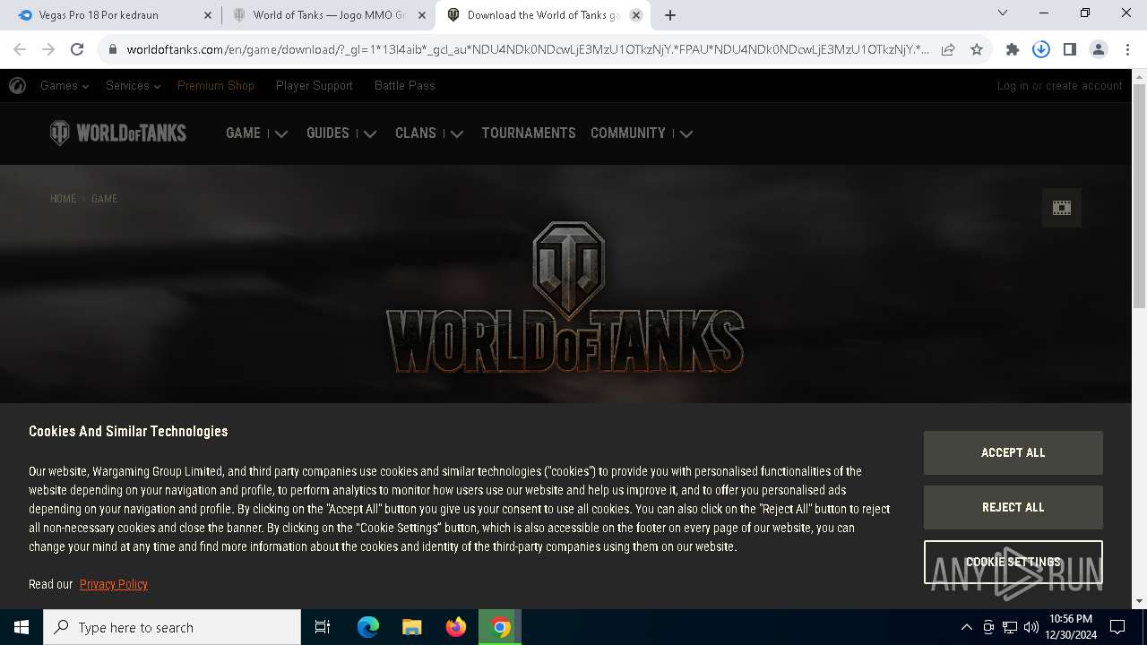Close the Download the World of Tanks tab
Image resolution: width=1147 pixels, height=645 pixels.
[x=636, y=15]
